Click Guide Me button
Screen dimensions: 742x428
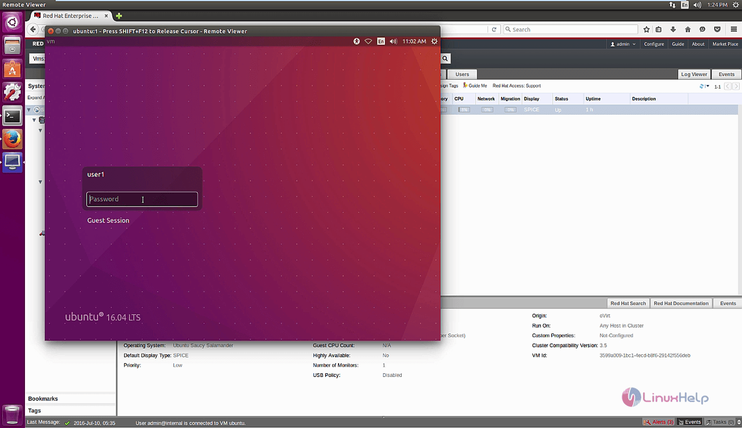coord(475,86)
